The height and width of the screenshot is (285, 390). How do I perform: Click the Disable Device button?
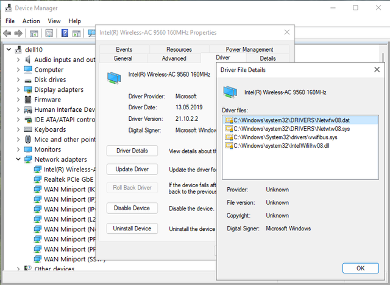[132, 208]
